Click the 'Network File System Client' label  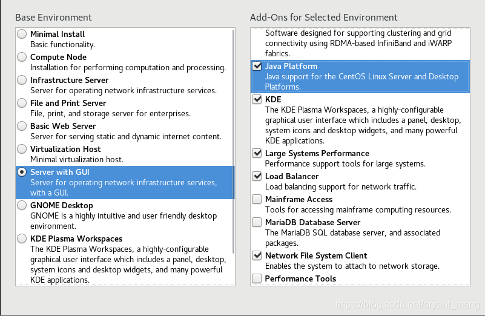click(x=316, y=255)
